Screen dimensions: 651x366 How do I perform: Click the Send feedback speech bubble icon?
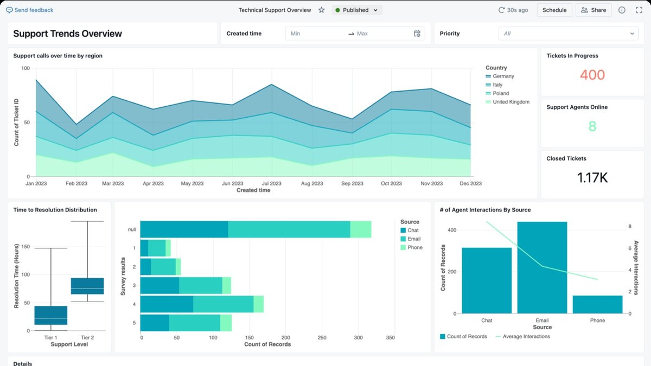pyautogui.click(x=9, y=10)
